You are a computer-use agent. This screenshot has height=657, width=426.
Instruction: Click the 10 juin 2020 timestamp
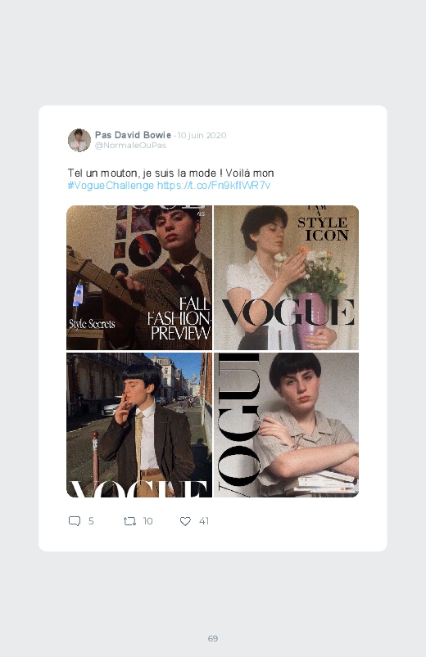pos(202,135)
